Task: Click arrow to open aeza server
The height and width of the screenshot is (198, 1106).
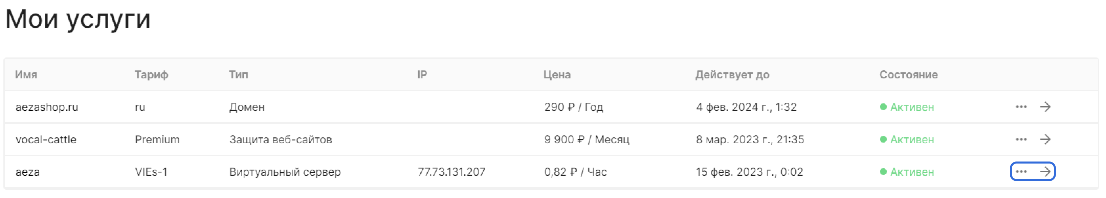Action: pyautogui.click(x=1045, y=172)
